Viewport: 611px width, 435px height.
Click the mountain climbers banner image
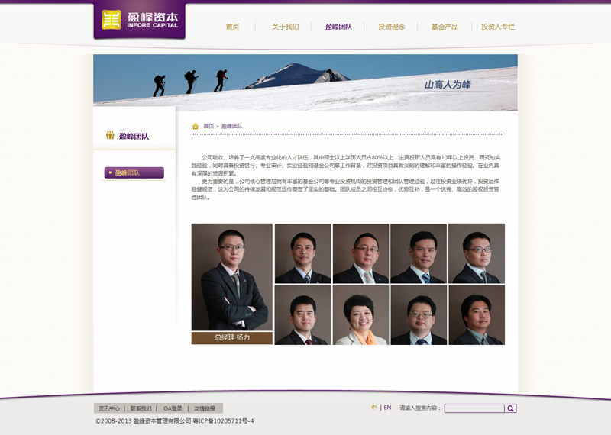pos(305,82)
